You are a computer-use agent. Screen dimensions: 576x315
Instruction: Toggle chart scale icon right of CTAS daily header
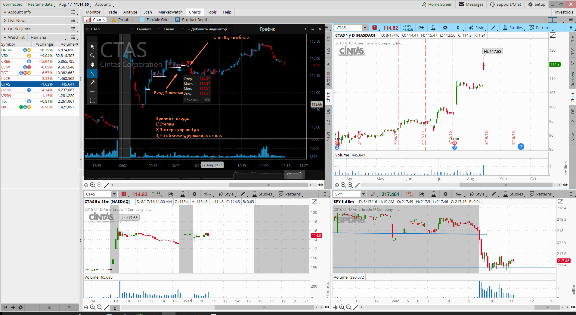point(553,35)
